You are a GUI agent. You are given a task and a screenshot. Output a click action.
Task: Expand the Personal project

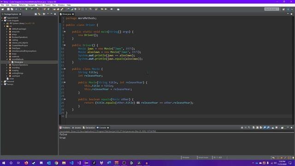2,82
